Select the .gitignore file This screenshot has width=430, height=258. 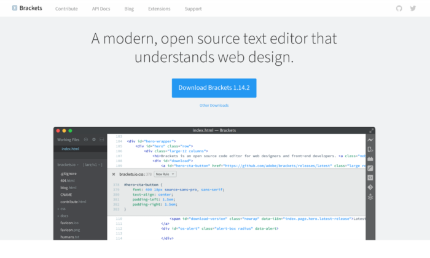click(69, 174)
